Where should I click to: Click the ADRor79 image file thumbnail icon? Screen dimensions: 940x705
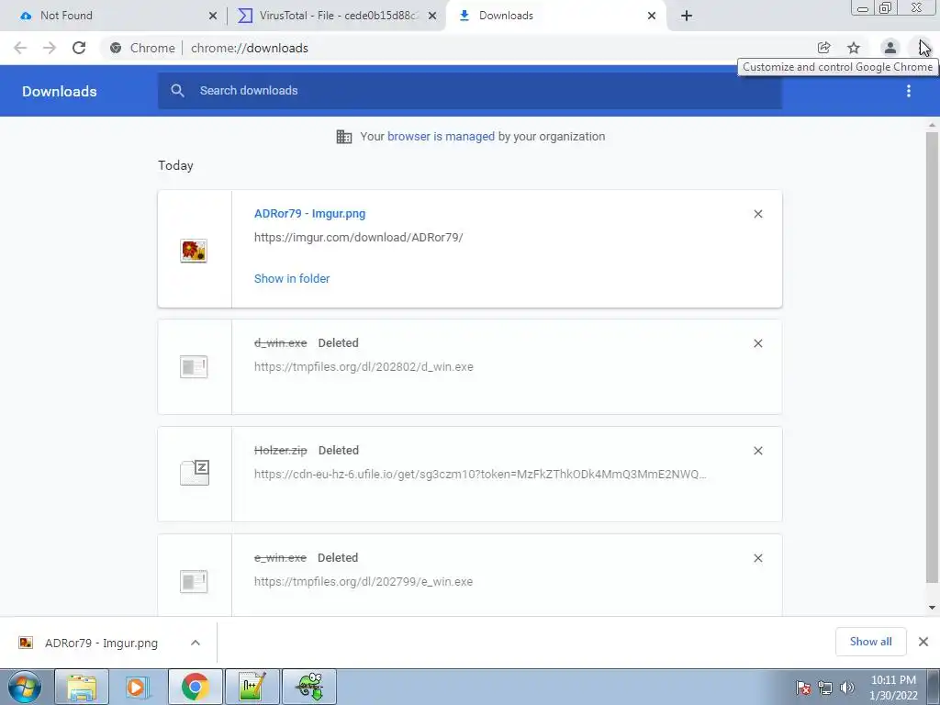pyautogui.click(x=194, y=251)
